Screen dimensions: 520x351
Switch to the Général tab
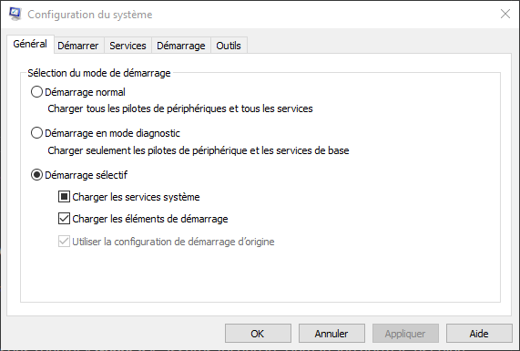pyautogui.click(x=30, y=44)
